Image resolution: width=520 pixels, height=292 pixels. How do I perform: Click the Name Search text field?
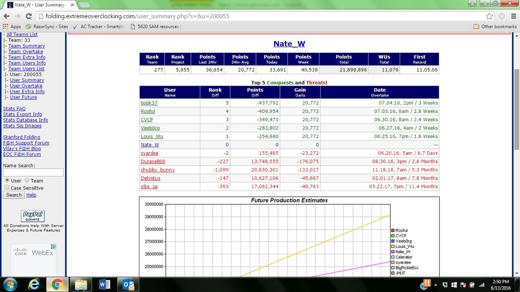click(33, 173)
